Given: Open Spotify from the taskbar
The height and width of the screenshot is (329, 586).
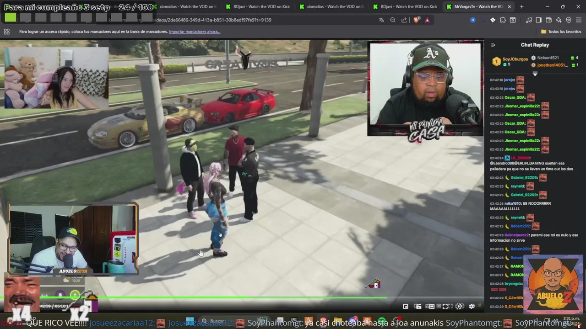Looking at the screenshot, I should click(382, 321).
